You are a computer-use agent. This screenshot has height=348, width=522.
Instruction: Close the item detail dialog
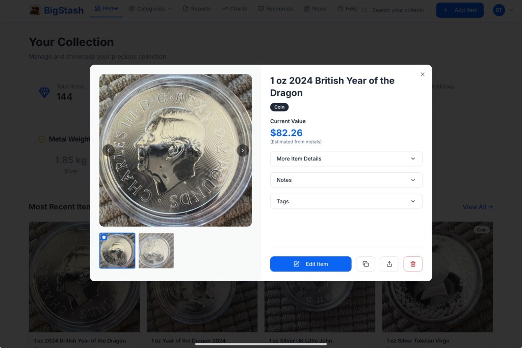tap(423, 74)
